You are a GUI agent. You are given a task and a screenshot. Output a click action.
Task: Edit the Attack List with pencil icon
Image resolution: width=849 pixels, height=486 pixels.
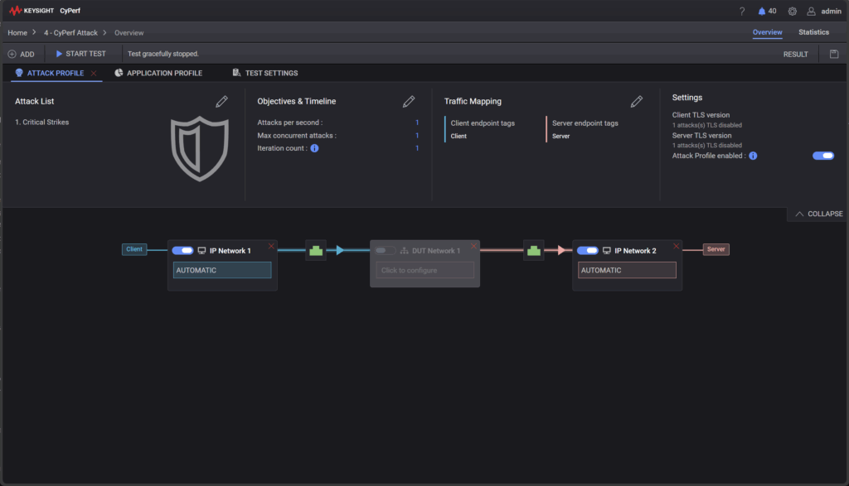[x=221, y=102]
